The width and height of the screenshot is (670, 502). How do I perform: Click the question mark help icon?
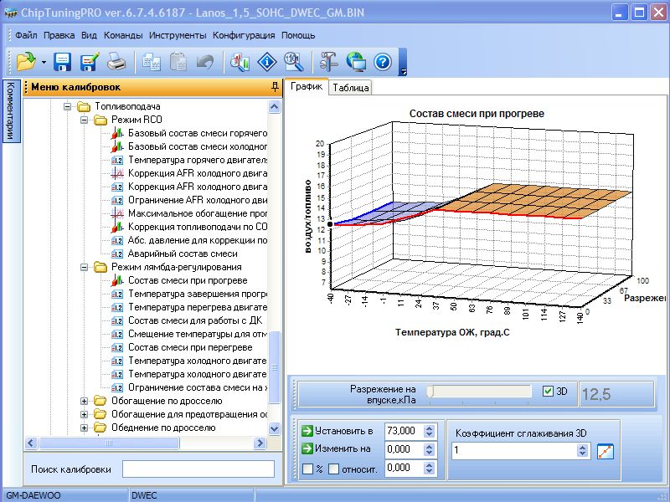[x=383, y=61]
